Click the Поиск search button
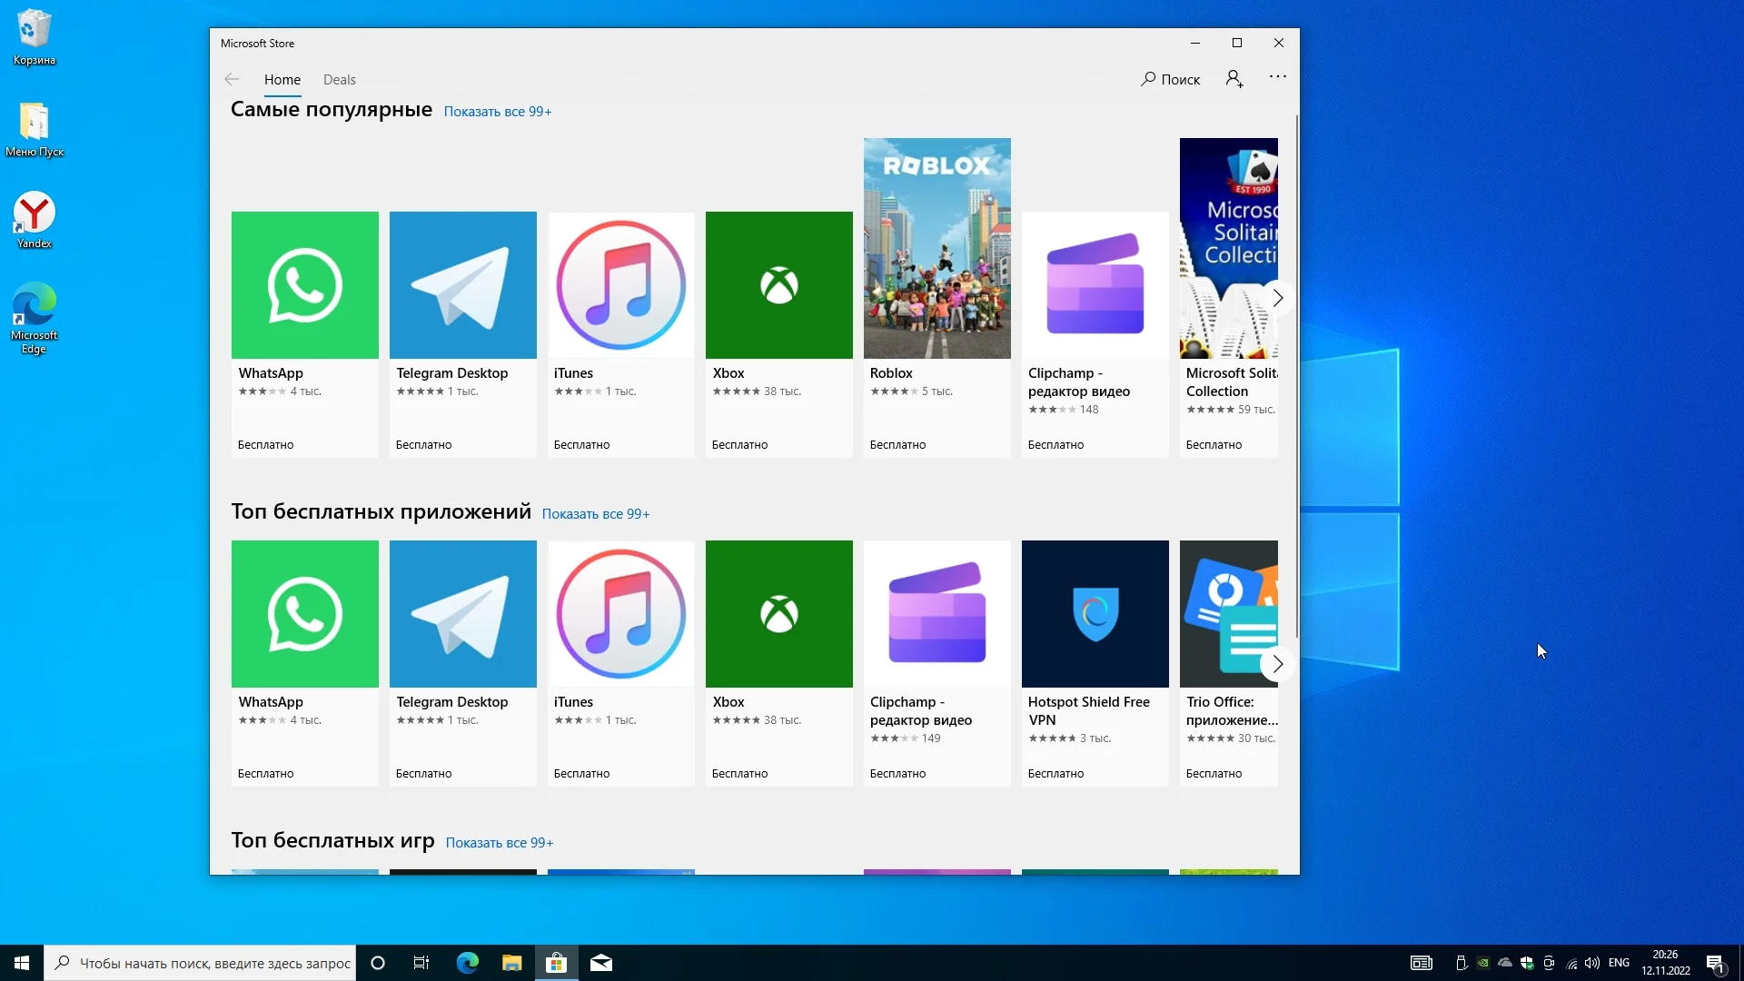The width and height of the screenshot is (1744, 981). click(1171, 80)
